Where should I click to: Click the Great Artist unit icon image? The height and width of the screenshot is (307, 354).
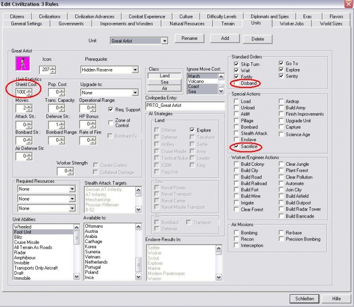tap(22, 63)
